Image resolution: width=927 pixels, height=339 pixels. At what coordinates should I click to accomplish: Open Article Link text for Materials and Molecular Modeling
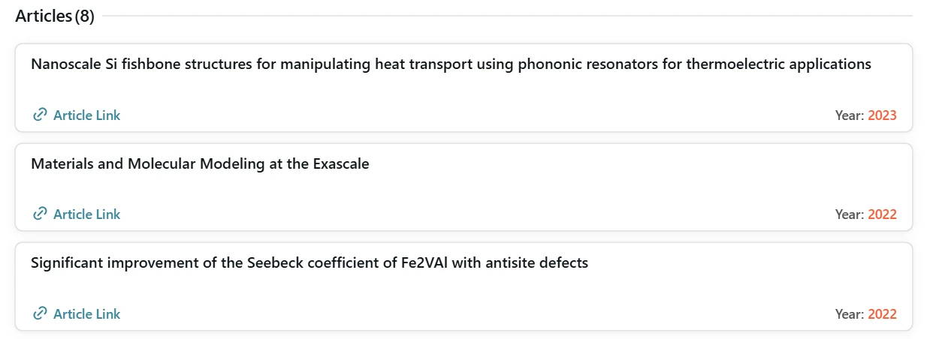(86, 214)
